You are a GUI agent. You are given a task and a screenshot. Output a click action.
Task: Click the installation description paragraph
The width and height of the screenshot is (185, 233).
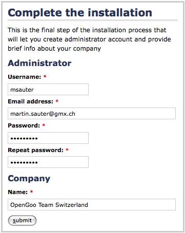89,39
